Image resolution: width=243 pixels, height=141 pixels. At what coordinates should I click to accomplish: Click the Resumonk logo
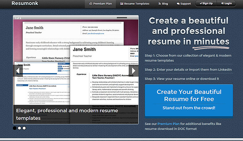pos(25,3)
